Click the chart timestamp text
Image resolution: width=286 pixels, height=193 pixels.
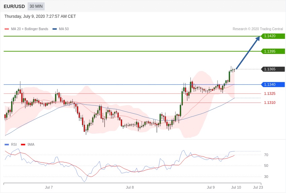(x=40, y=16)
